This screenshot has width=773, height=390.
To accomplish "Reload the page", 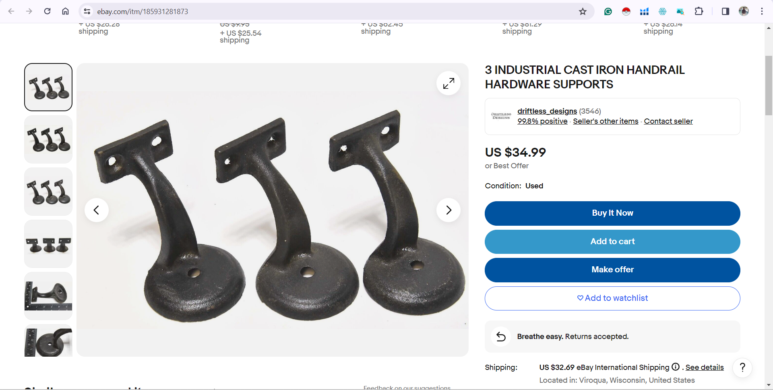I will 48,11.
